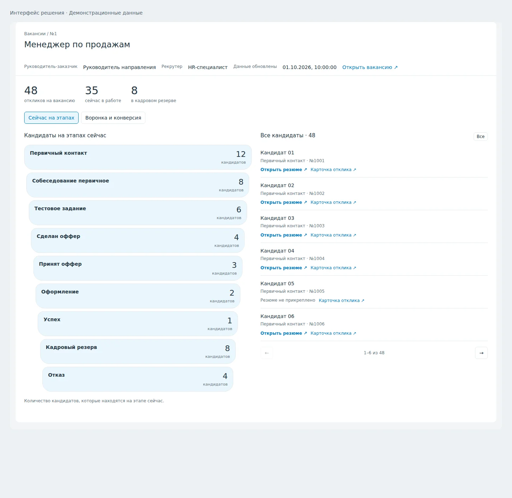
Task: Open the response card of Кандидат 05
Action: point(341,301)
